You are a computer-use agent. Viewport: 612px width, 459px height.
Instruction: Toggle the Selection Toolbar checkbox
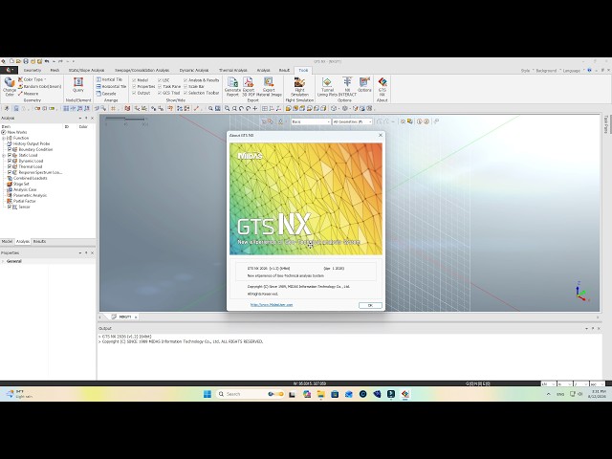coord(186,93)
